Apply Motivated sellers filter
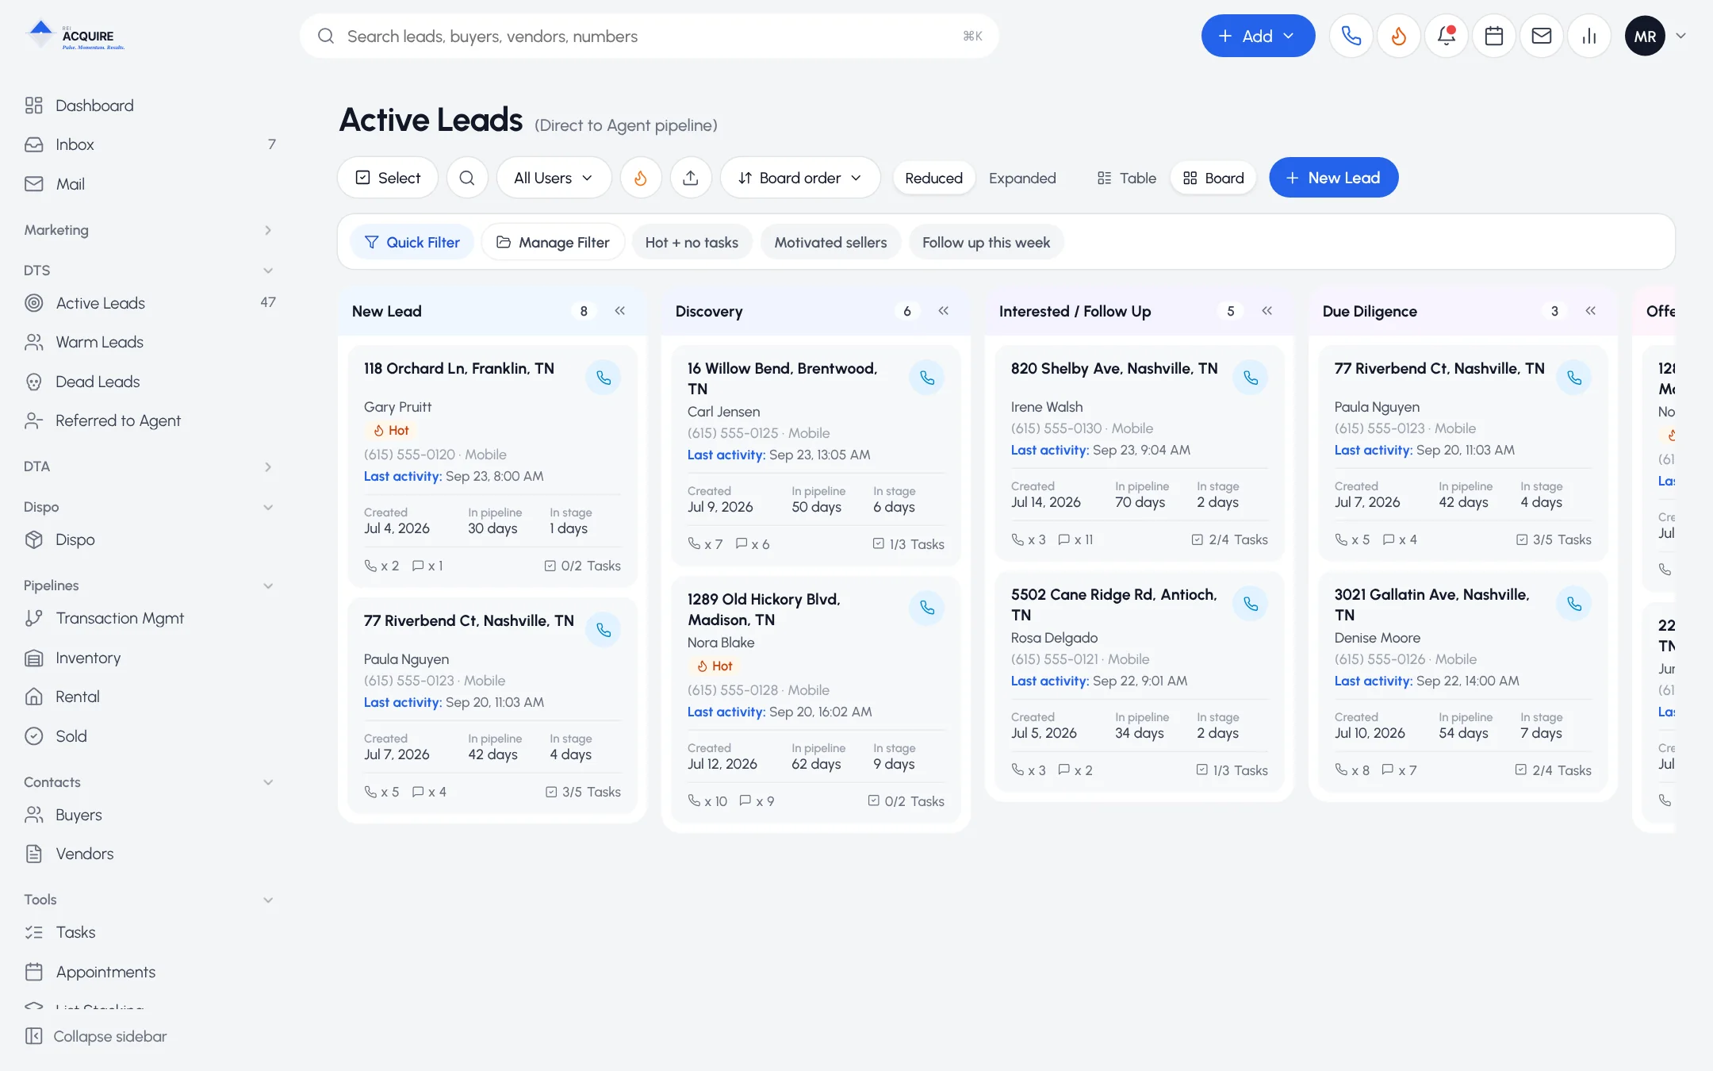1713x1071 pixels. click(x=830, y=242)
